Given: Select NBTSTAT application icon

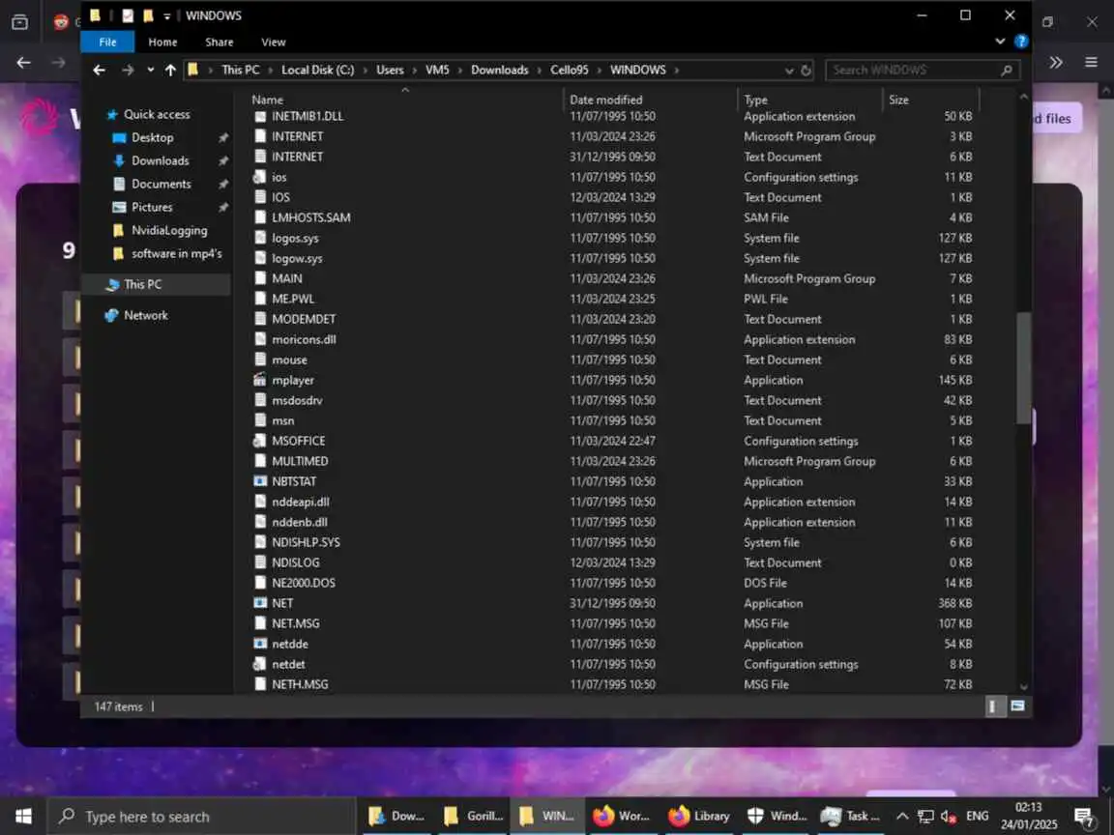Looking at the screenshot, I should (x=260, y=481).
